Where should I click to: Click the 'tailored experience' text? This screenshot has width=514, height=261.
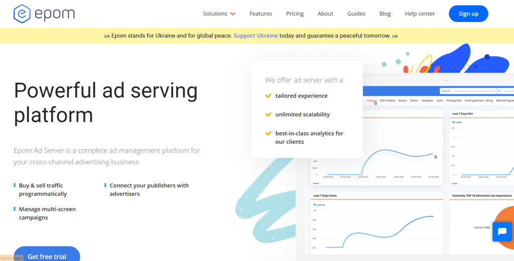click(301, 96)
